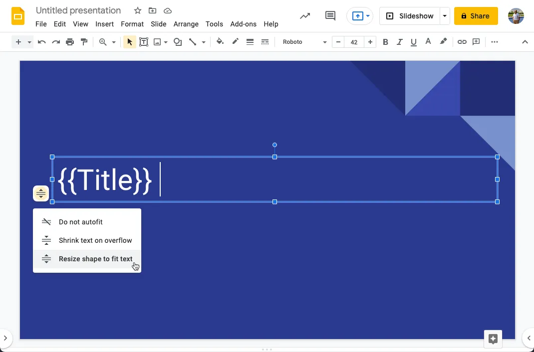
Task: Share the presentation
Action: (x=476, y=15)
